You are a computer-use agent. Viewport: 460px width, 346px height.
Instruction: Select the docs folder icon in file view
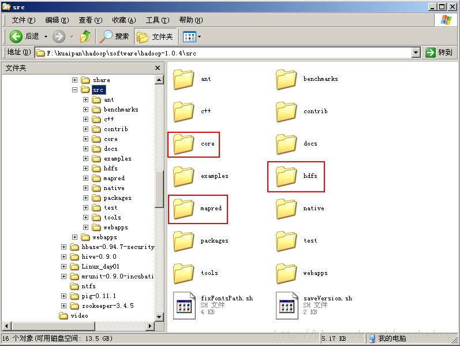point(286,144)
